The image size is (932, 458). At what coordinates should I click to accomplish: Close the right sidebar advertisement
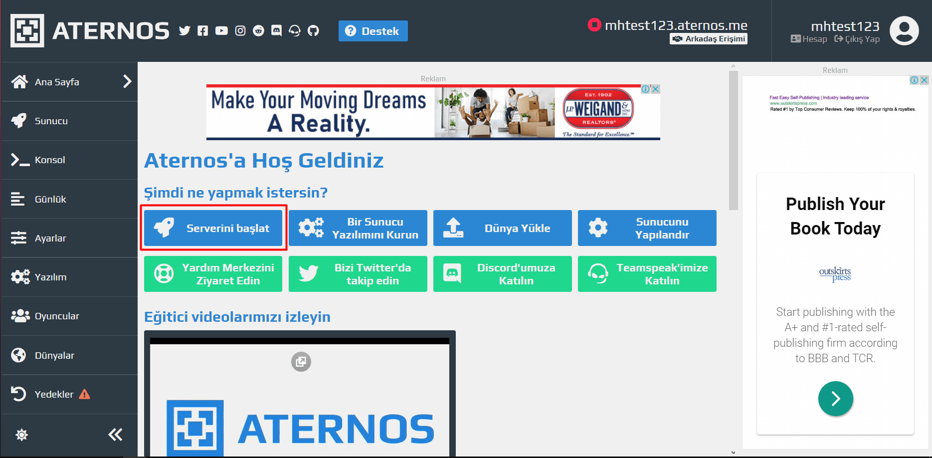pos(924,80)
